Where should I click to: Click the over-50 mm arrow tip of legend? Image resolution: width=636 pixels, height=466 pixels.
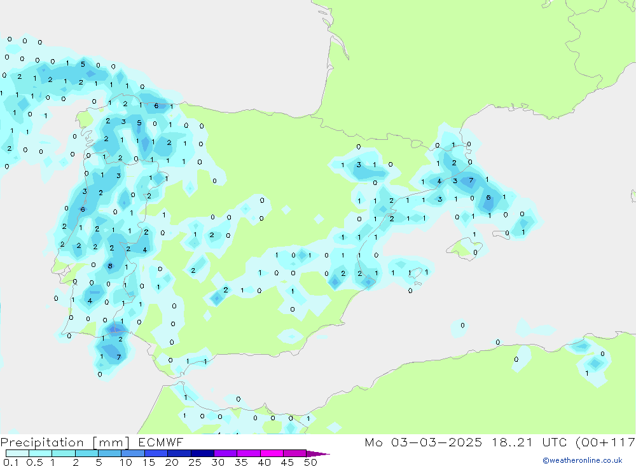pos(318,453)
